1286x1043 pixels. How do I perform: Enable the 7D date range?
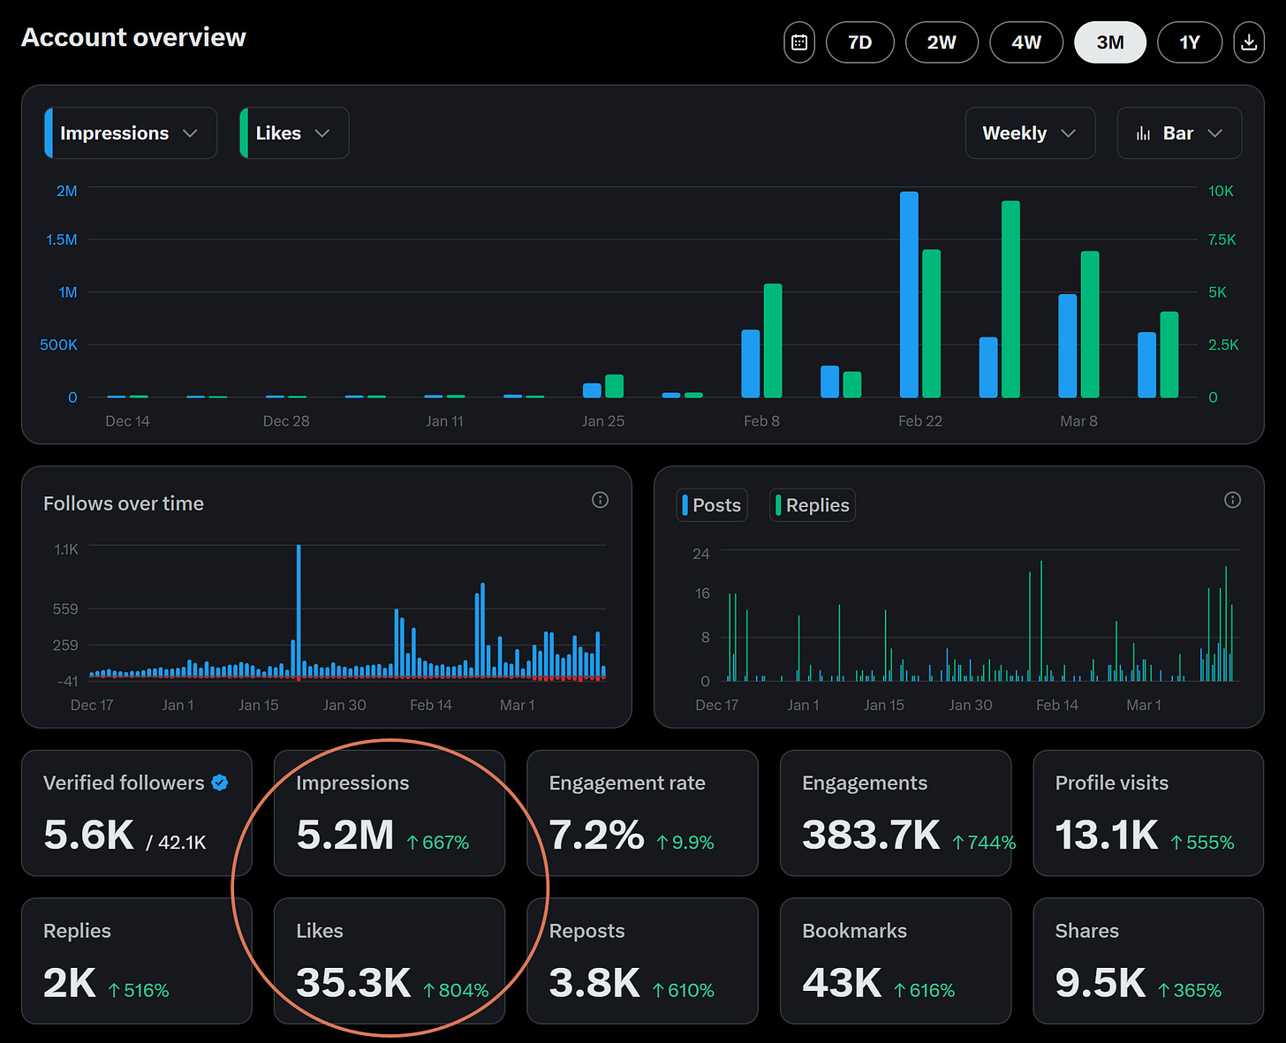coord(859,42)
